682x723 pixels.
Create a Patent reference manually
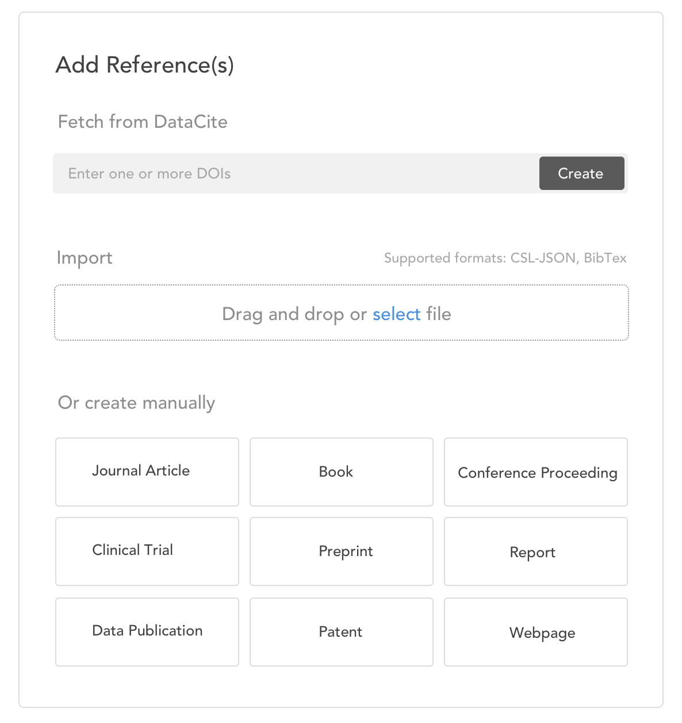point(341,631)
